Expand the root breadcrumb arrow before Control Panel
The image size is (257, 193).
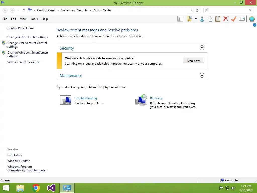pos(34,10)
